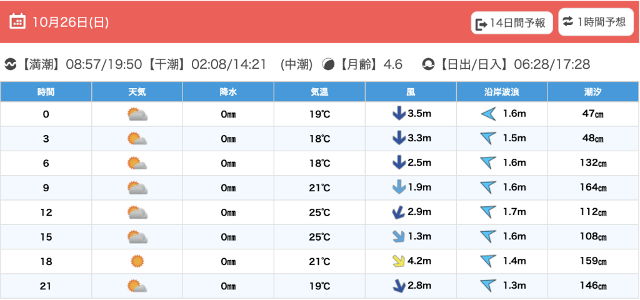Click the partly cloudy icon at 0時
The height and width of the screenshot is (300, 640).
[x=137, y=114]
